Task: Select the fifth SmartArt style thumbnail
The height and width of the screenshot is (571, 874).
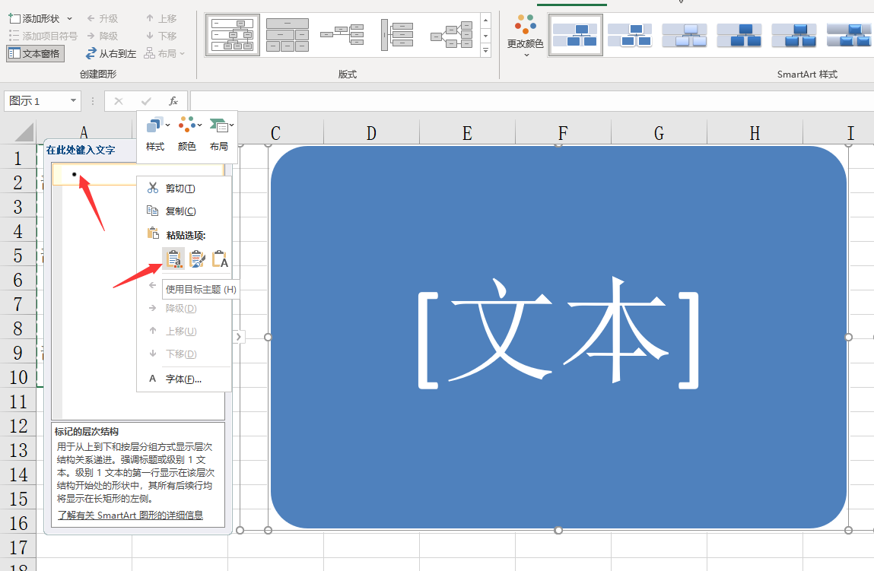Action: click(x=794, y=35)
